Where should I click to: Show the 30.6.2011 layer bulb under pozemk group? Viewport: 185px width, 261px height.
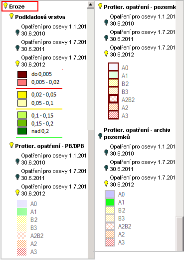(106, 38)
